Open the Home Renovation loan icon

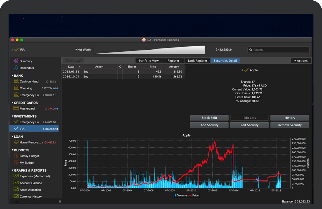tap(16, 142)
